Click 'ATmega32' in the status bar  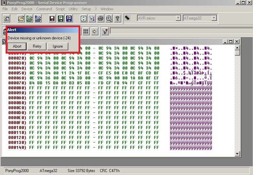[48, 171]
